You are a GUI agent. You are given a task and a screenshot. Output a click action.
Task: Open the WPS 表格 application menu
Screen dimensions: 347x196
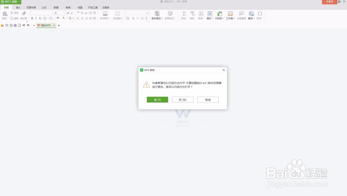pos(11,2)
